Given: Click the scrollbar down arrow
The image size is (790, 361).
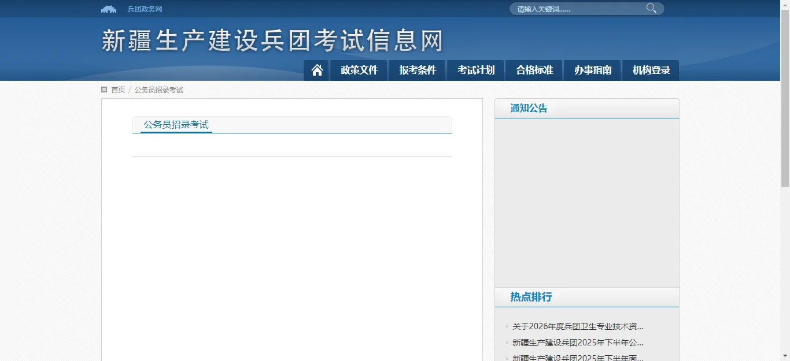Looking at the screenshot, I should (786, 357).
